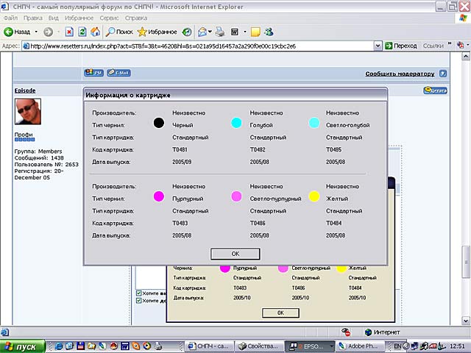Click the cartridge code T0481 text

pos(180,149)
